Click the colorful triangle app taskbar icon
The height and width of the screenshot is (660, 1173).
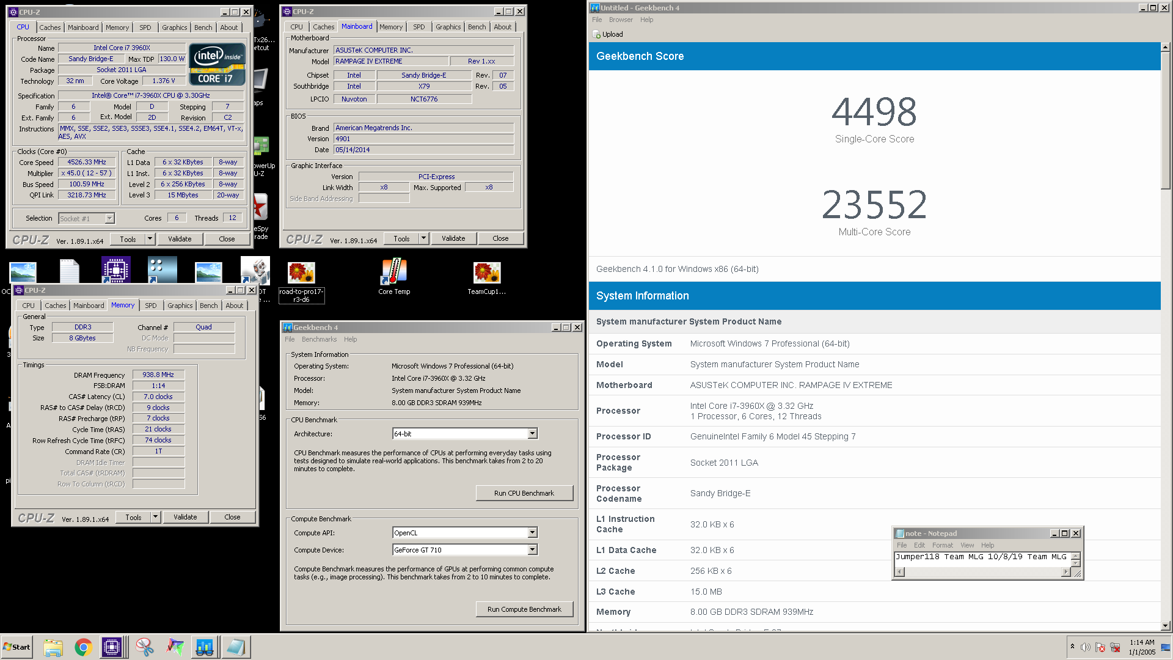click(x=175, y=647)
